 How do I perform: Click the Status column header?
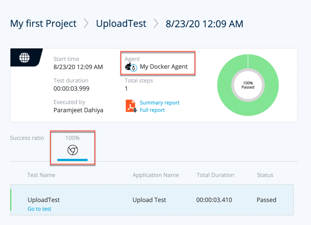265,175
